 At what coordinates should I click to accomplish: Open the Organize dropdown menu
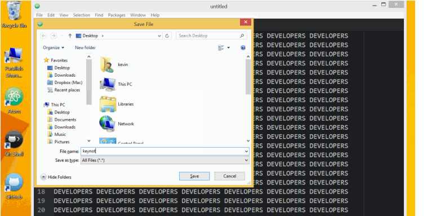pyautogui.click(x=54, y=48)
